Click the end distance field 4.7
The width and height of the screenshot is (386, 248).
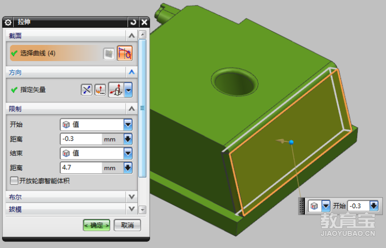(81, 168)
